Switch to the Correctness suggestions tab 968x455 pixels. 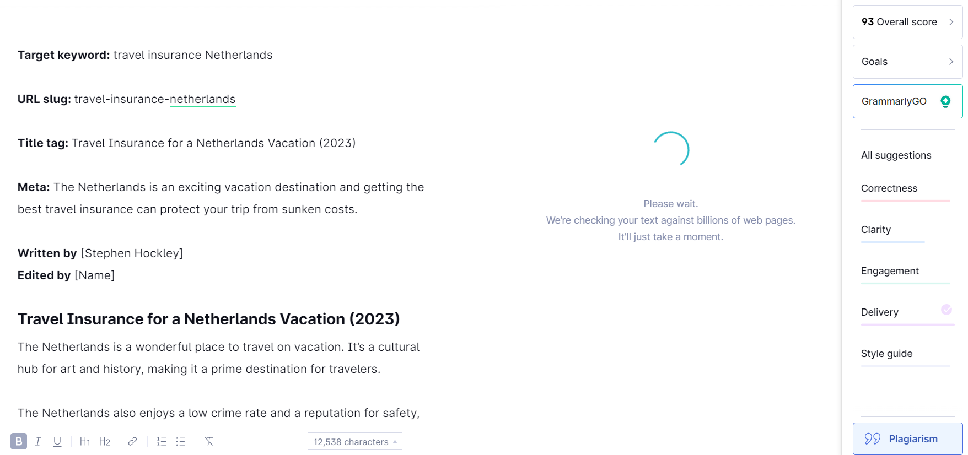(x=889, y=188)
